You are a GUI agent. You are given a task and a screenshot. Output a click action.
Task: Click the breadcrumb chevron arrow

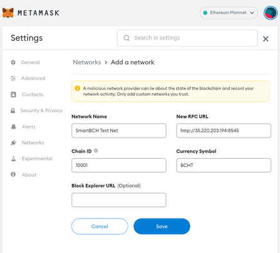(x=106, y=63)
